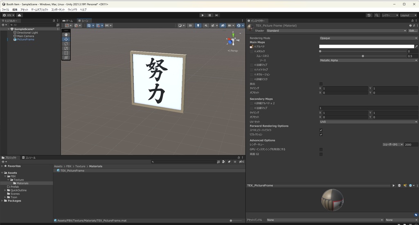This screenshot has width=419, height=225.
Task: Open the global search magnifier icon
Action: point(377,15)
